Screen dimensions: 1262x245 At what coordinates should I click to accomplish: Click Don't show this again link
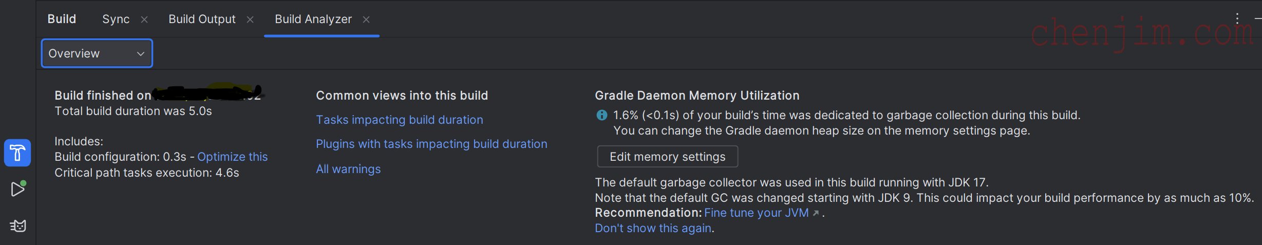(653, 228)
